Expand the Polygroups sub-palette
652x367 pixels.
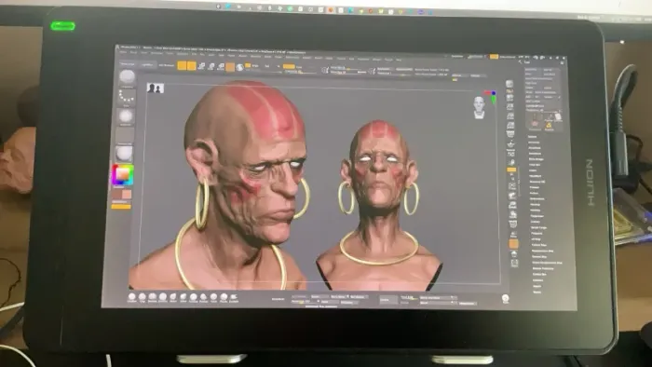[x=537, y=216]
